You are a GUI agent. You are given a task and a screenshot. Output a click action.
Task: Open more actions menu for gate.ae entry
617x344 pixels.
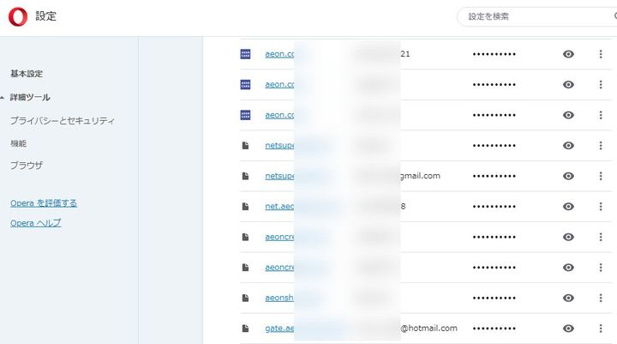pyautogui.click(x=600, y=329)
